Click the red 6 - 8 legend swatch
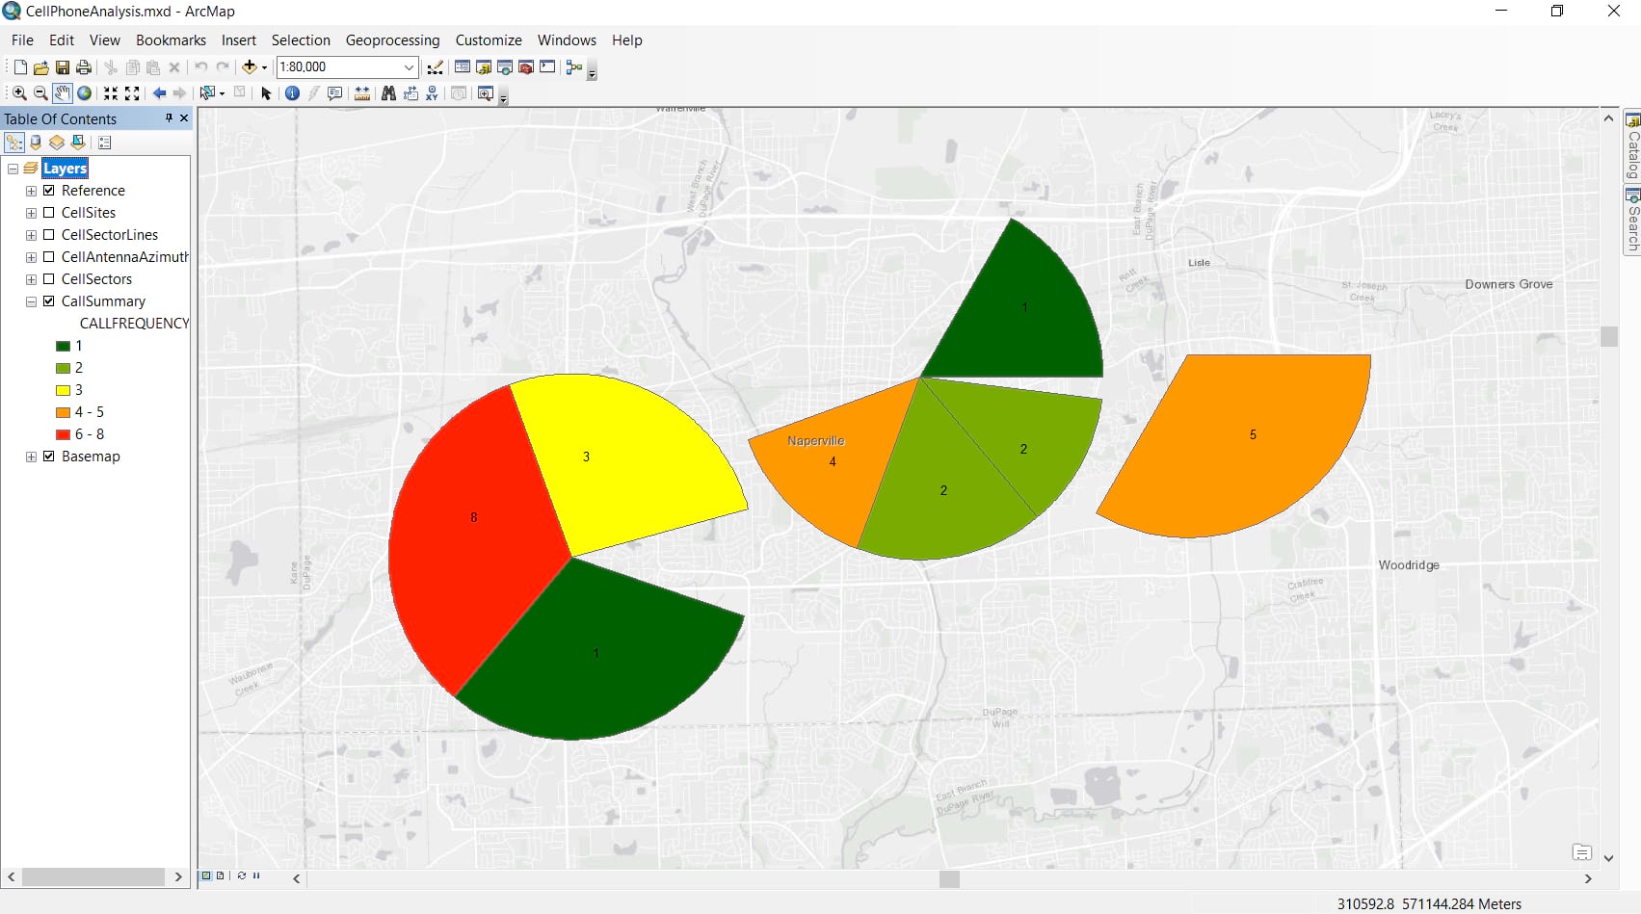This screenshot has height=914, width=1641. [63, 434]
